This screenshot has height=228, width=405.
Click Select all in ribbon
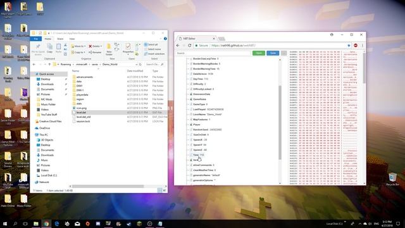(x=151, y=44)
